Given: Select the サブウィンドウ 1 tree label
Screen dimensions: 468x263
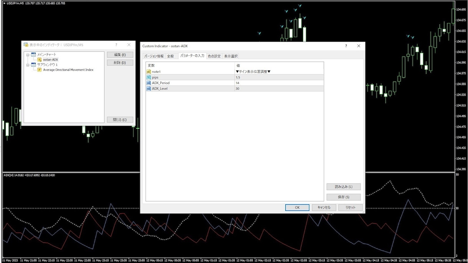Looking at the screenshot, I should [x=47, y=65].
